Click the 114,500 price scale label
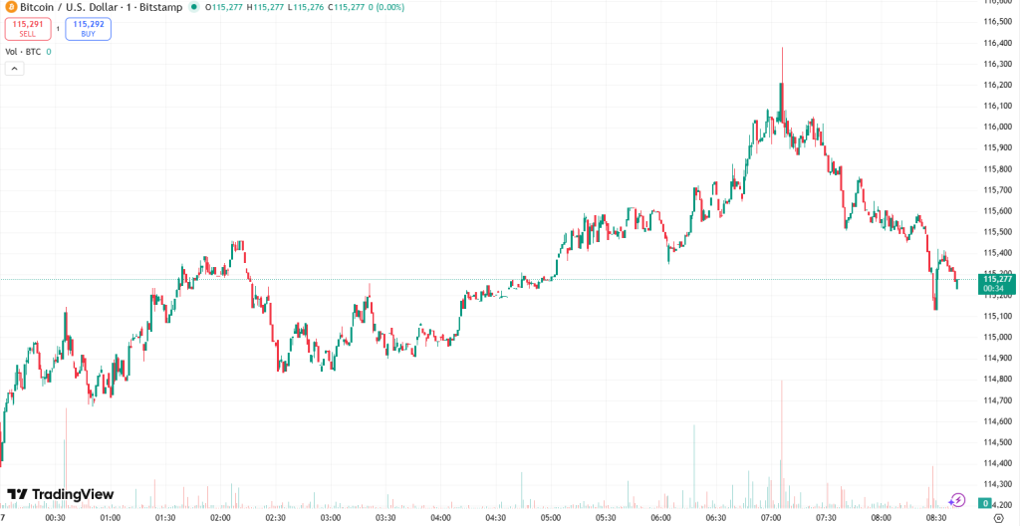This screenshot has height=526, width=1020. [x=997, y=442]
